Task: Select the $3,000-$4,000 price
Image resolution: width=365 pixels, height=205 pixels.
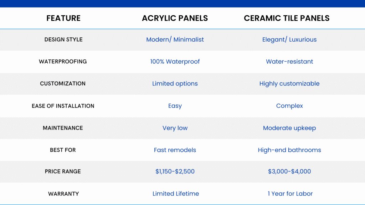Action: pyautogui.click(x=289, y=172)
